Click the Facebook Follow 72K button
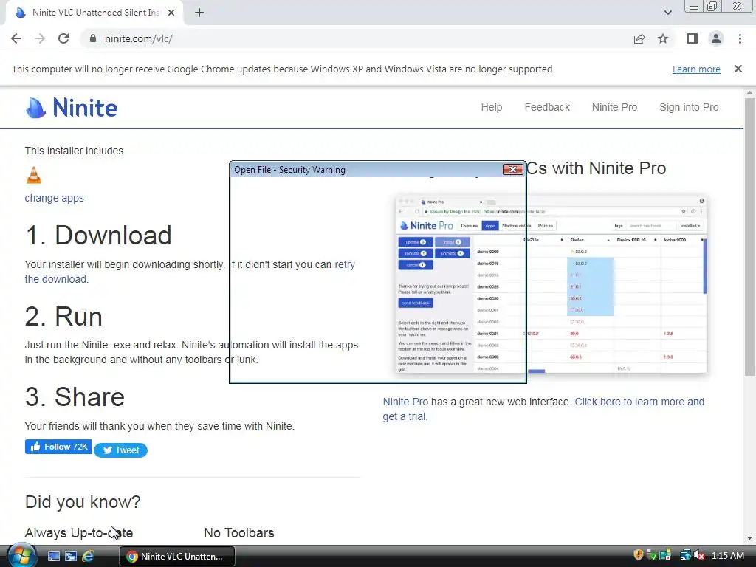The height and width of the screenshot is (567, 756). pos(58,447)
